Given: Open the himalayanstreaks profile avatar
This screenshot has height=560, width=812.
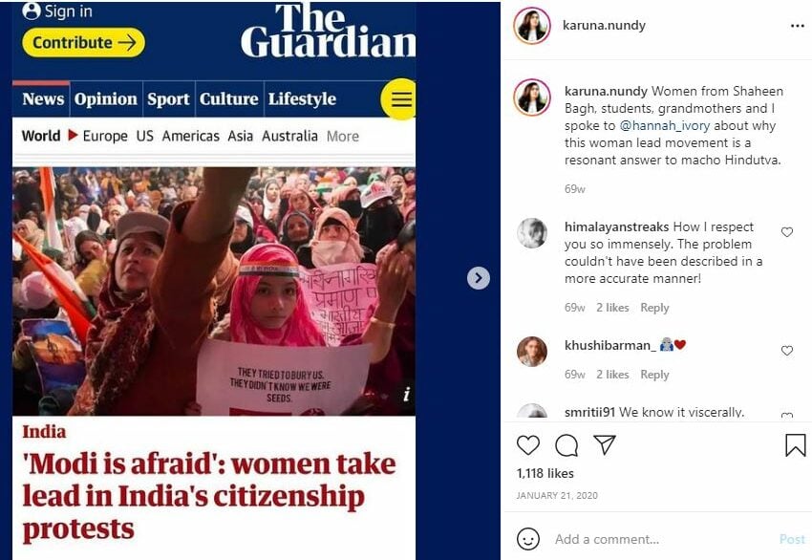Looking at the screenshot, I should (532, 233).
